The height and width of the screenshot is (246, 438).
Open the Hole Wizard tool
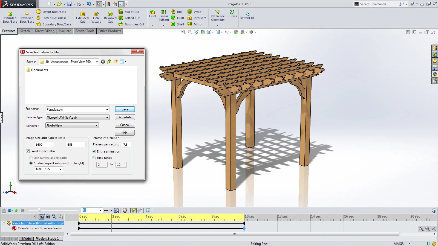click(x=96, y=17)
